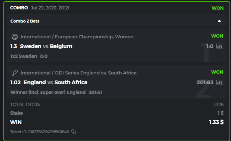Click the Winner (incl. super over) England selection
231x141 pixels.
[x=48, y=92]
